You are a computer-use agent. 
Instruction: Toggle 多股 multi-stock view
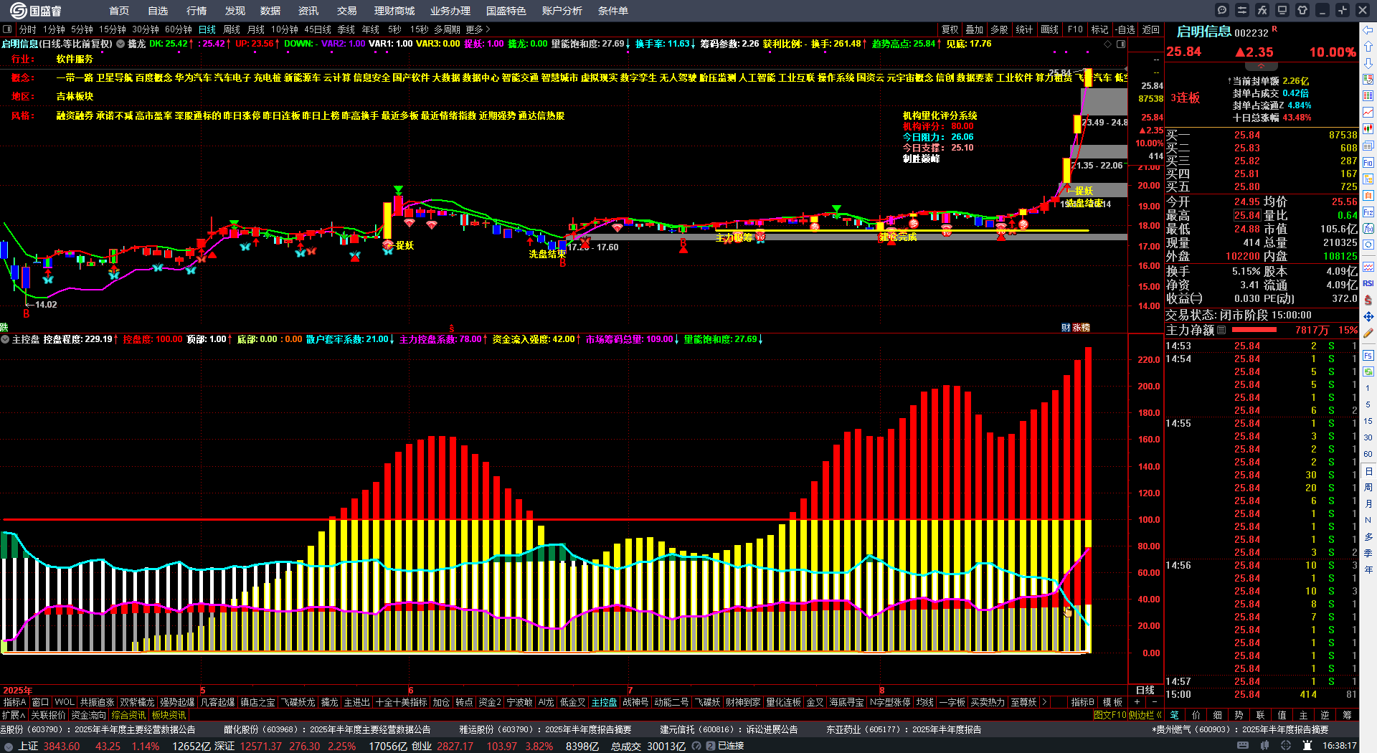pyautogui.click(x=999, y=29)
